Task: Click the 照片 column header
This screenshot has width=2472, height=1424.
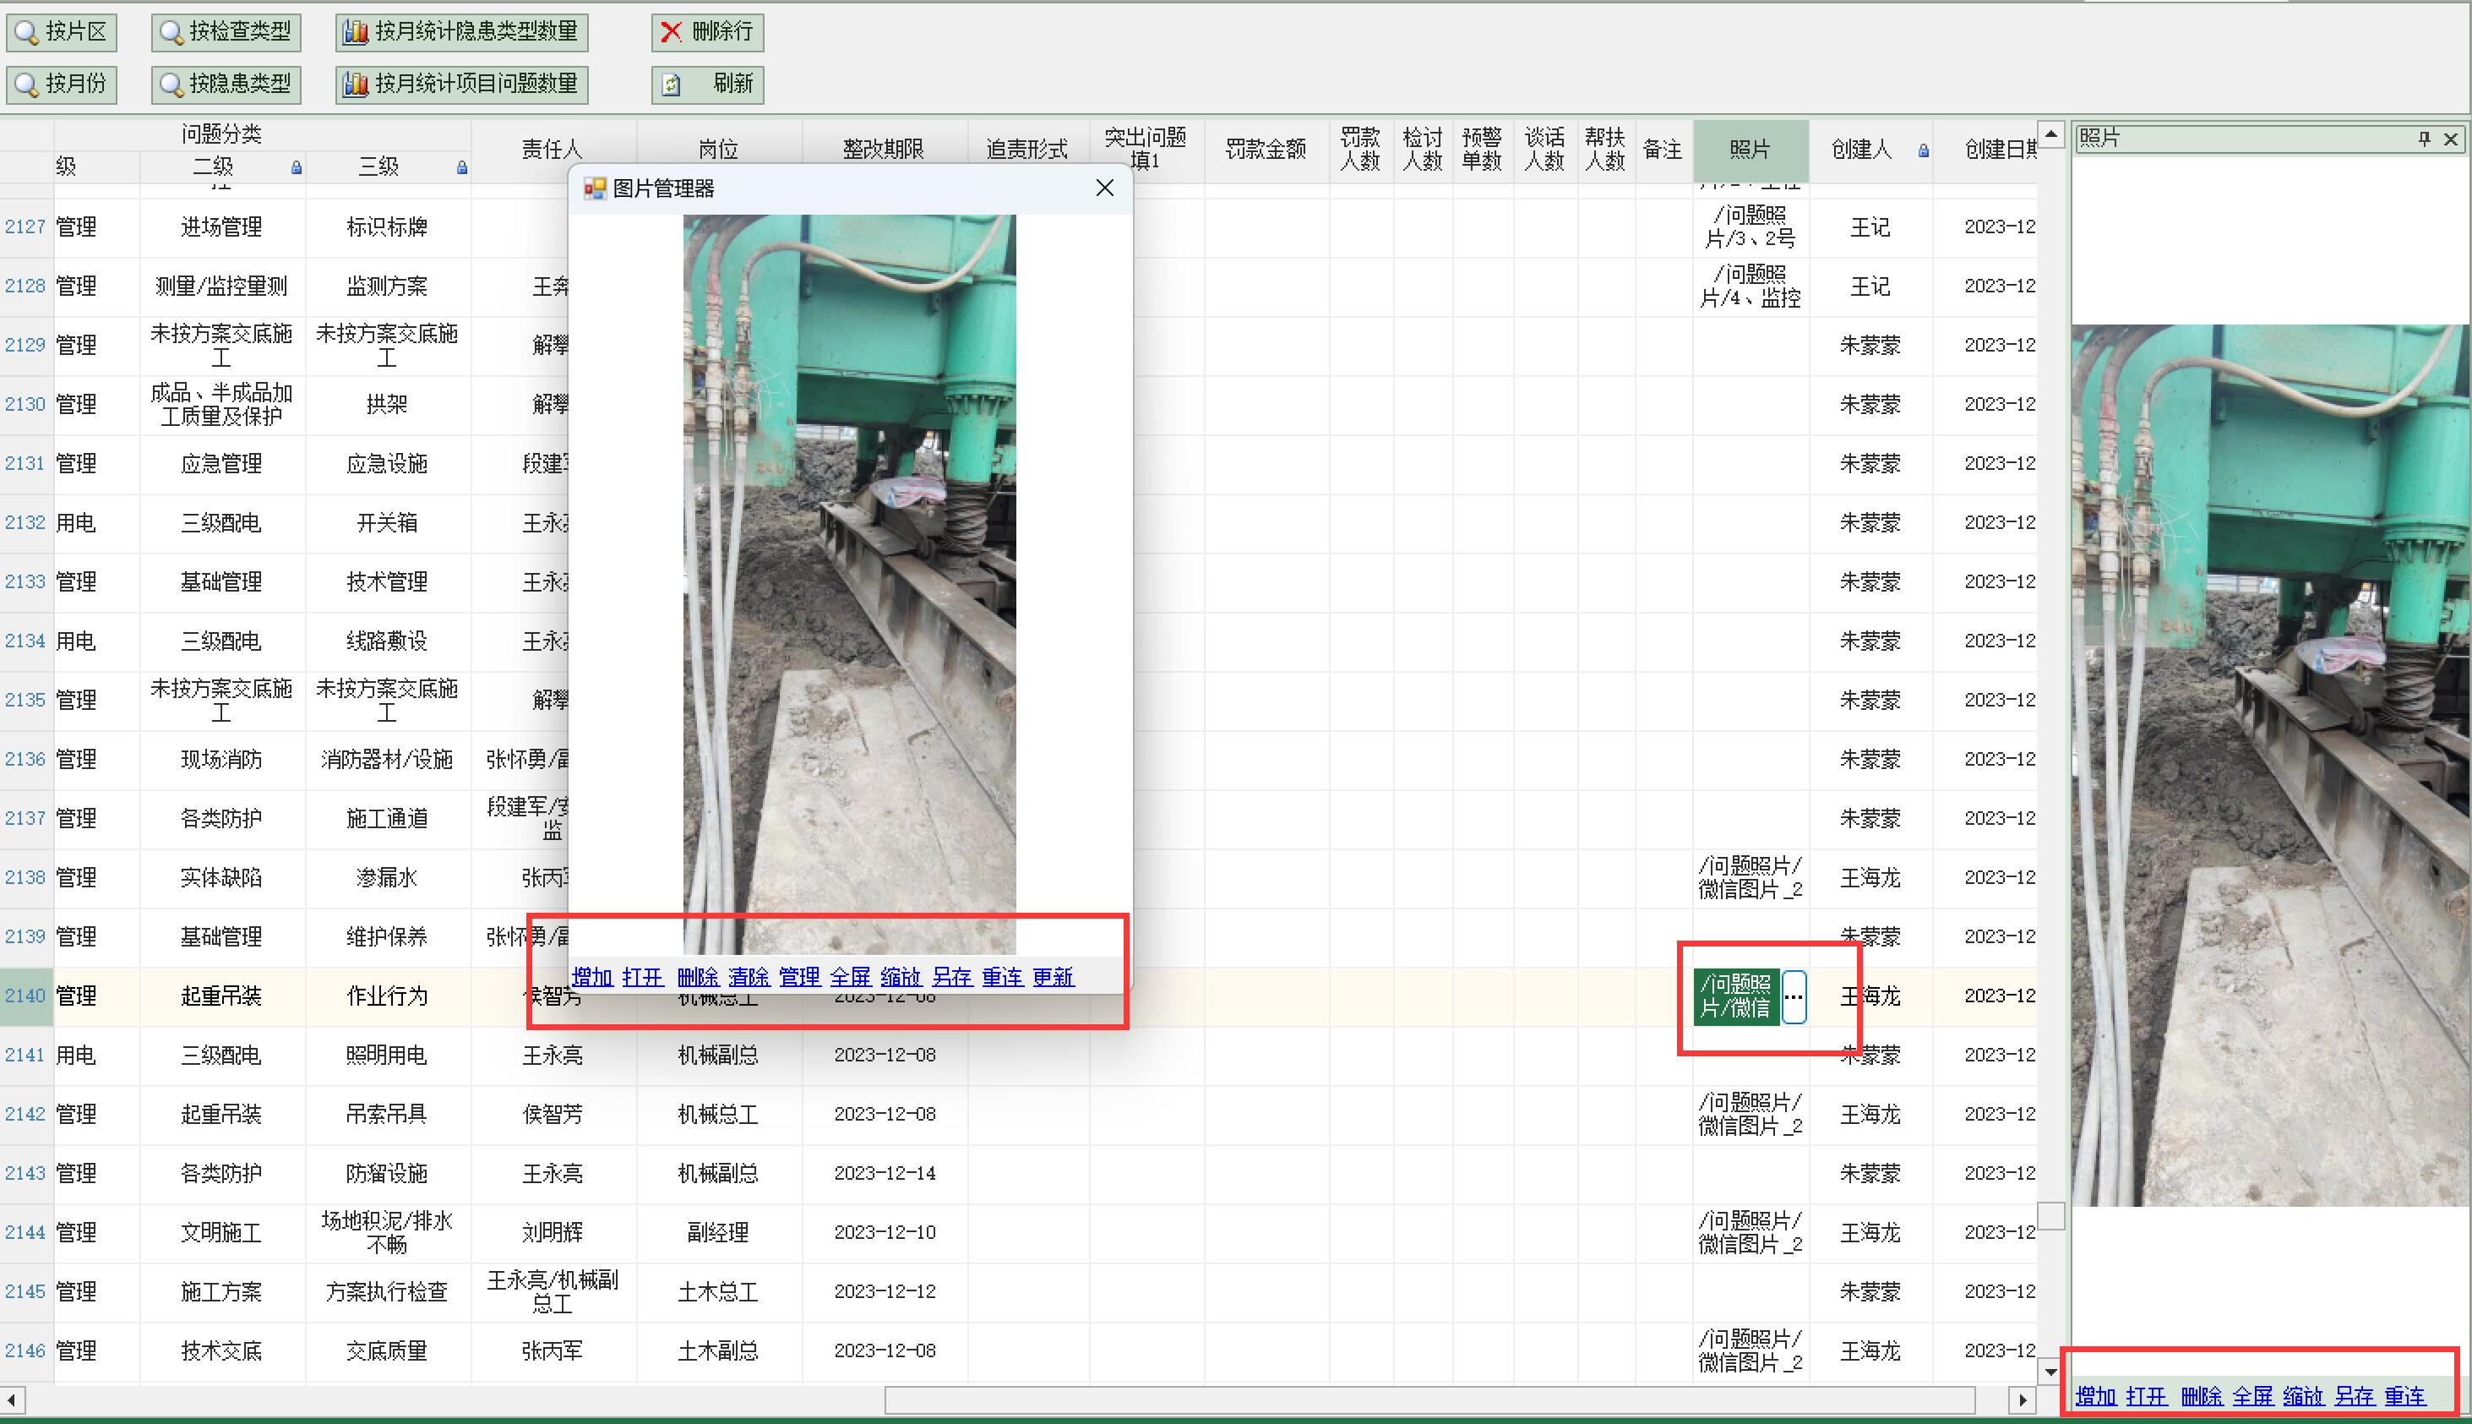Action: 1750,150
